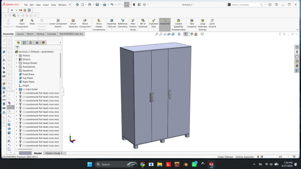Switch to the Evaluate tab
The image size is (301, 169).
[x=52, y=34]
